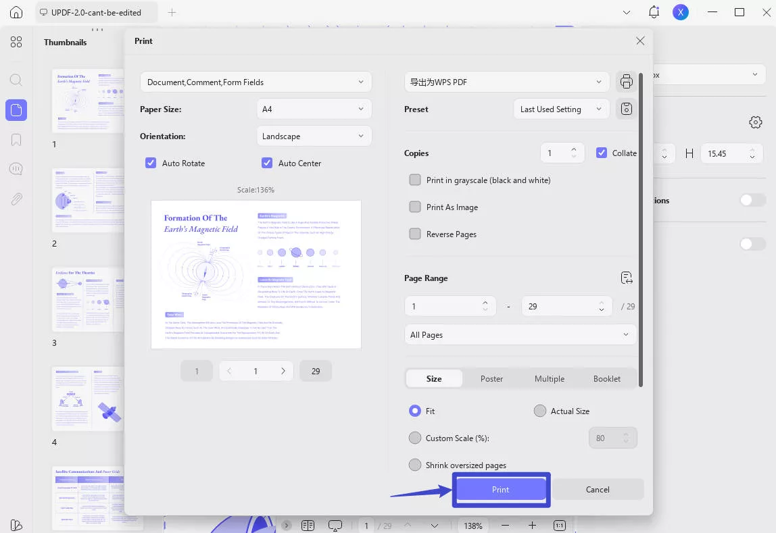
Task: Uncheck the Auto Rotate checkbox
Action: click(x=150, y=163)
